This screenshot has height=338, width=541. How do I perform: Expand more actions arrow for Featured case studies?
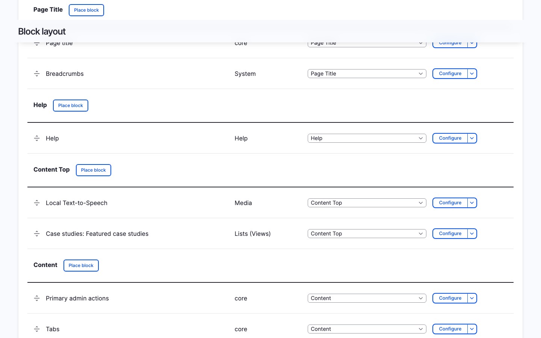coord(472,234)
